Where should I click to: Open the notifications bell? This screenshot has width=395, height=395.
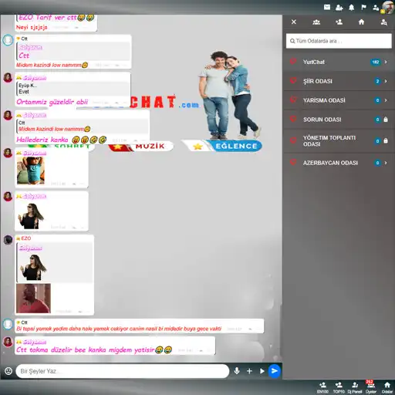coord(352,8)
